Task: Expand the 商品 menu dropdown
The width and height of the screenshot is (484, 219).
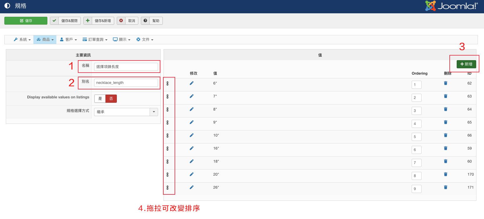Action: click(x=45, y=40)
